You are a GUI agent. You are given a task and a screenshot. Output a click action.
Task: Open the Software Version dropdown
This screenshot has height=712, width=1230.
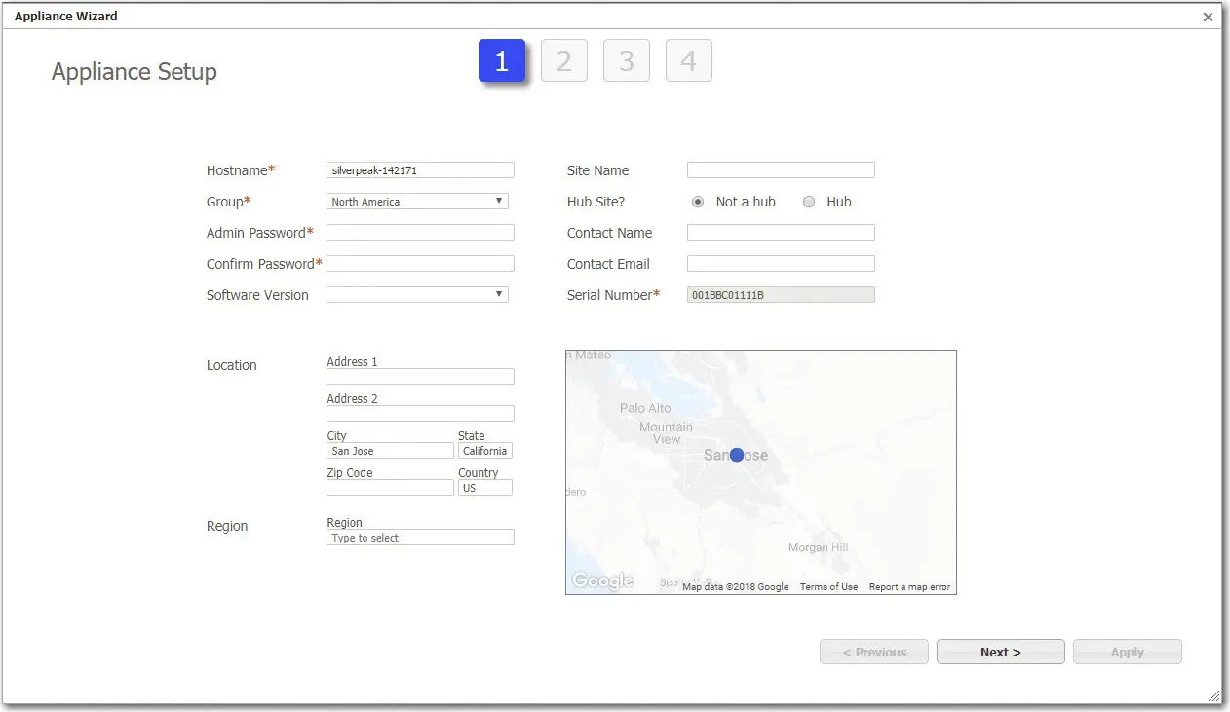[x=417, y=294]
